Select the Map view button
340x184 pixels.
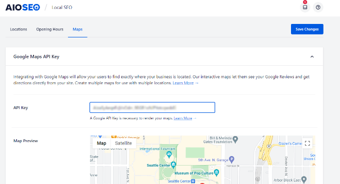pos(101,143)
